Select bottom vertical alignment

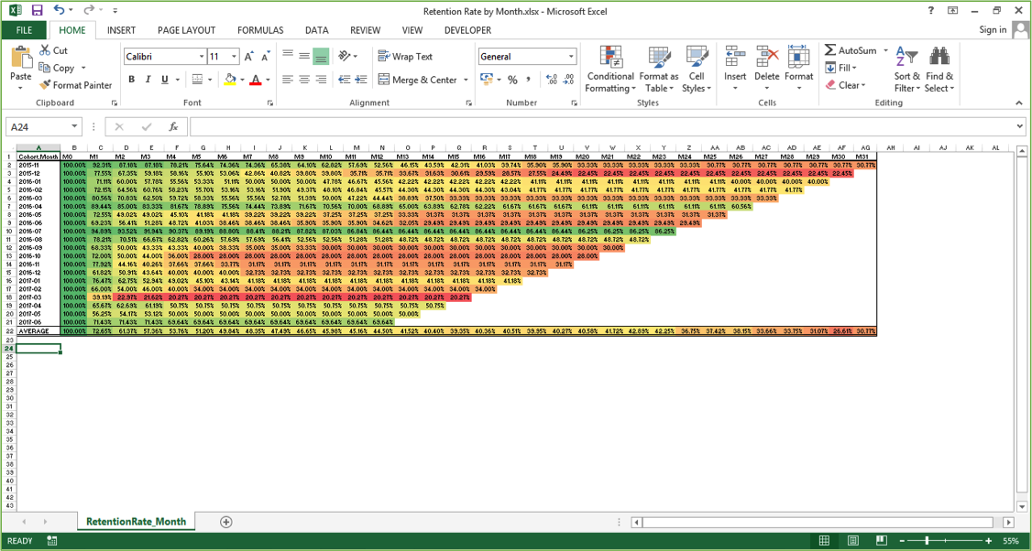click(321, 57)
